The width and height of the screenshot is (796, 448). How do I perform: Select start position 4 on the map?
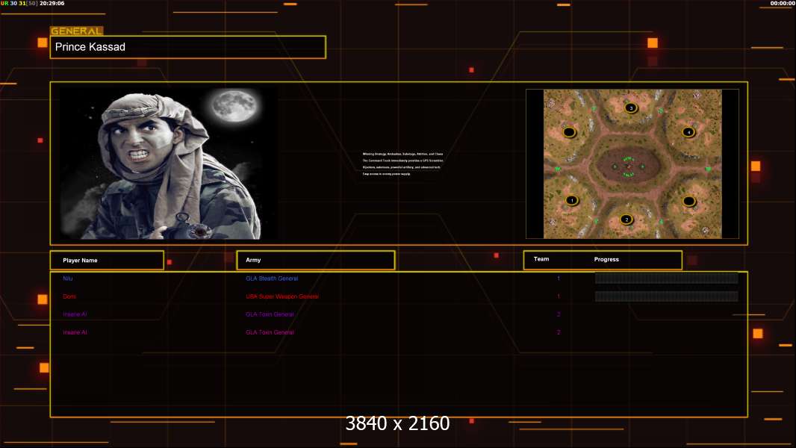click(688, 132)
